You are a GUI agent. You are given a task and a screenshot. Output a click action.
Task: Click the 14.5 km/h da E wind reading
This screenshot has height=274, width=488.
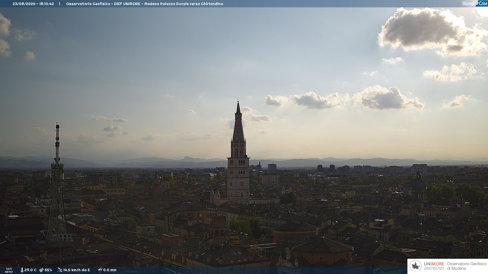click(77, 270)
